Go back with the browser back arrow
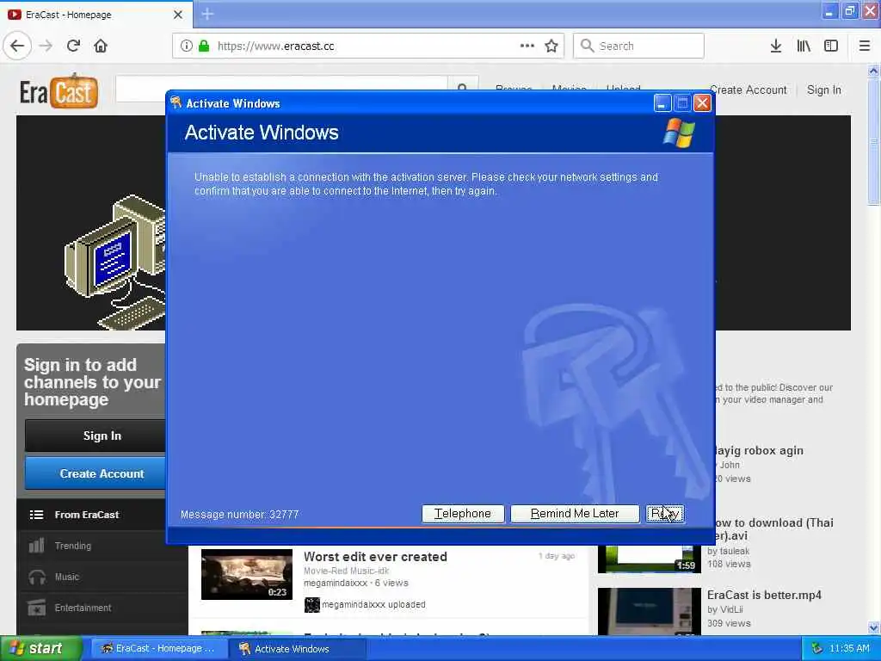This screenshot has height=661, width=881. (x=17, y=46)
